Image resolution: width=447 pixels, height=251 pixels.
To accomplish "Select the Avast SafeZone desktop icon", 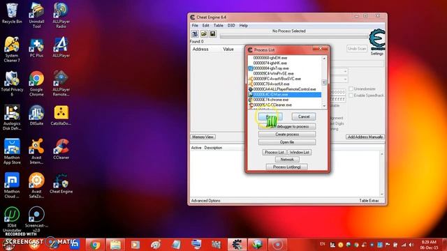I will [36, 185].
